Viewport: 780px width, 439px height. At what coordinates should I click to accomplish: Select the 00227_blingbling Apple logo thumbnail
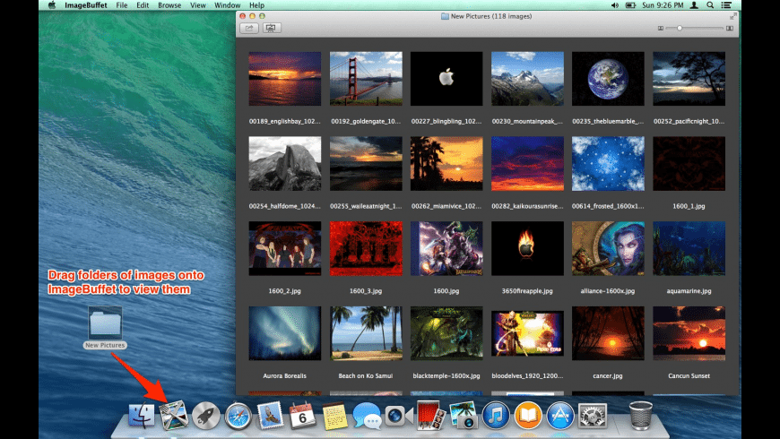[446, 79]
